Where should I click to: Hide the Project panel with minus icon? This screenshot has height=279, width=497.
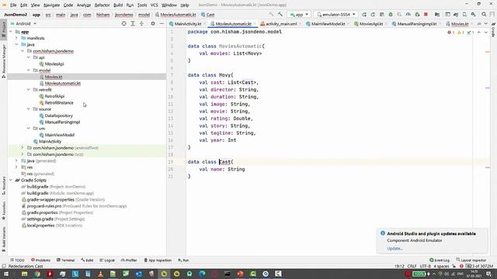(162, 23)
